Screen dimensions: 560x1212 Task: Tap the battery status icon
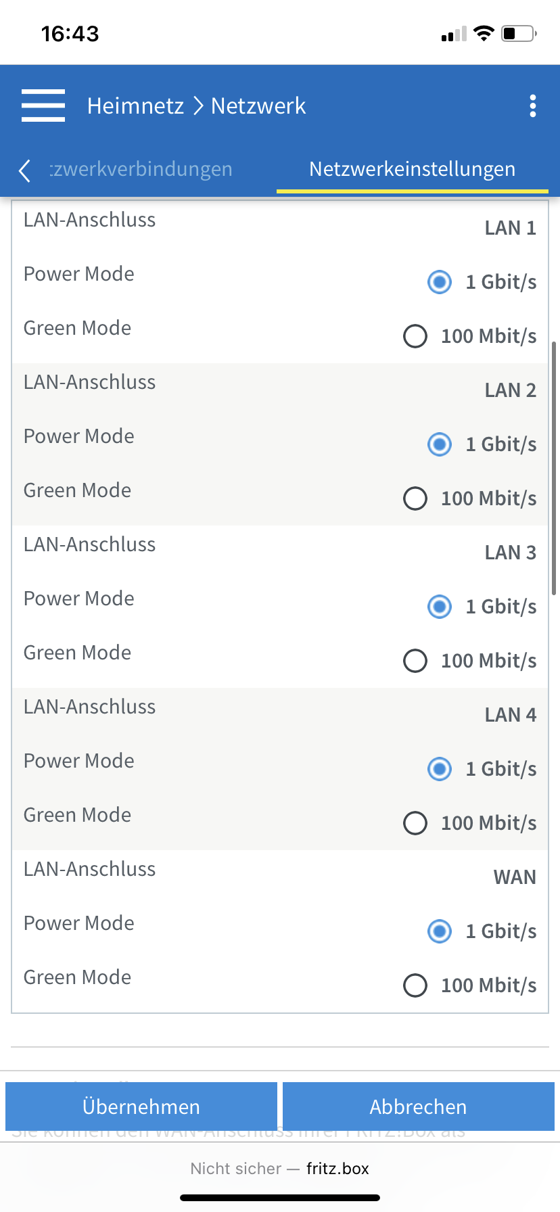tap(519, 33)
